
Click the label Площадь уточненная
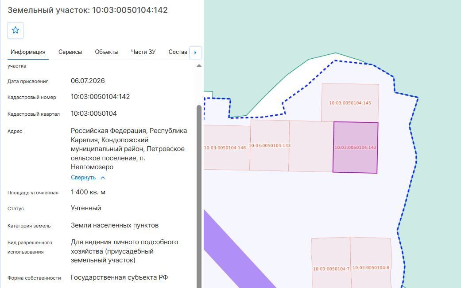click(33, 193)
